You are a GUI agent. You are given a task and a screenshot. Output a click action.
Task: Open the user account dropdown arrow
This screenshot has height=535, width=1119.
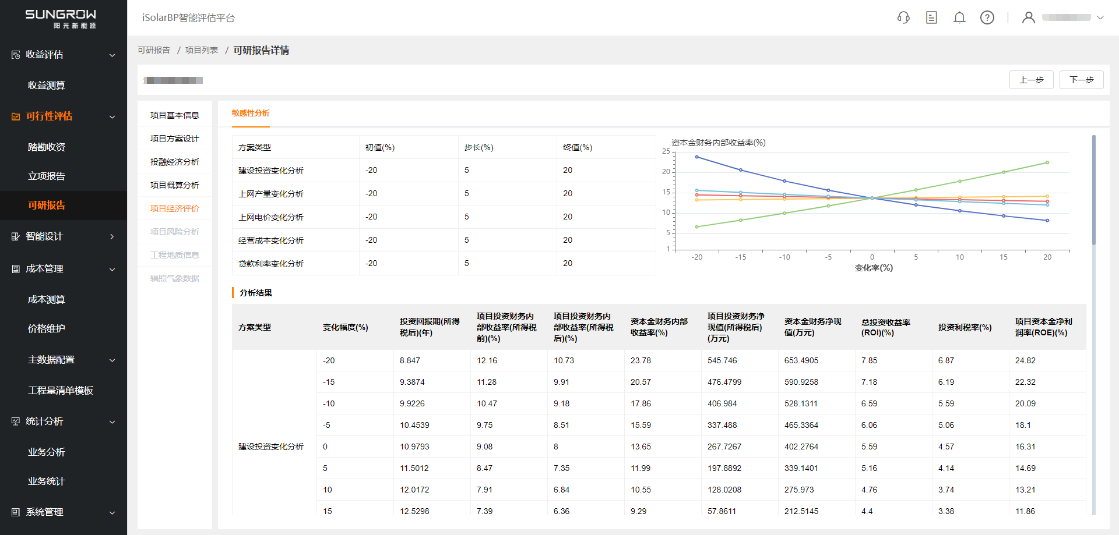(1100, 17)
